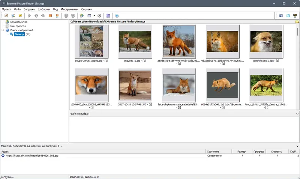Expand the Файл не выбран preview panel arrow

[x=297, y=114]
